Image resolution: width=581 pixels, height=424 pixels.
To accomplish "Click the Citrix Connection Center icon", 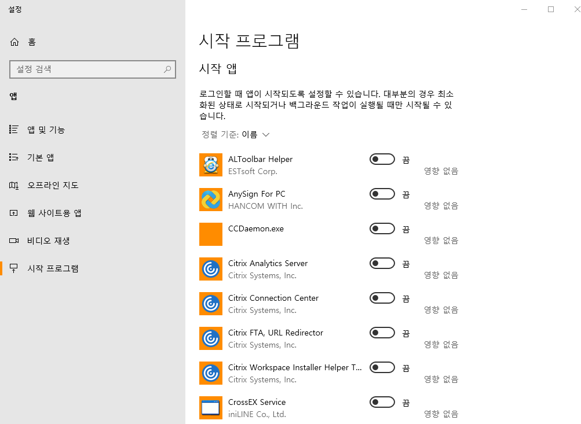I will [211, 304].
